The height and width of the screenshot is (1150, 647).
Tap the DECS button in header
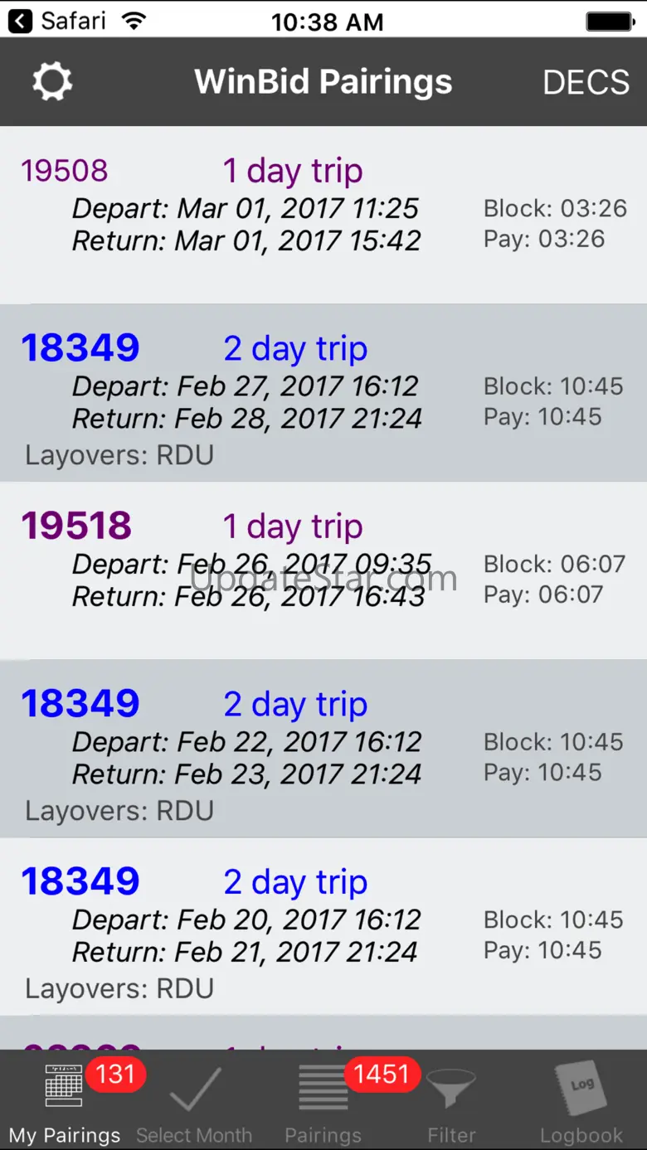point(586,82)
